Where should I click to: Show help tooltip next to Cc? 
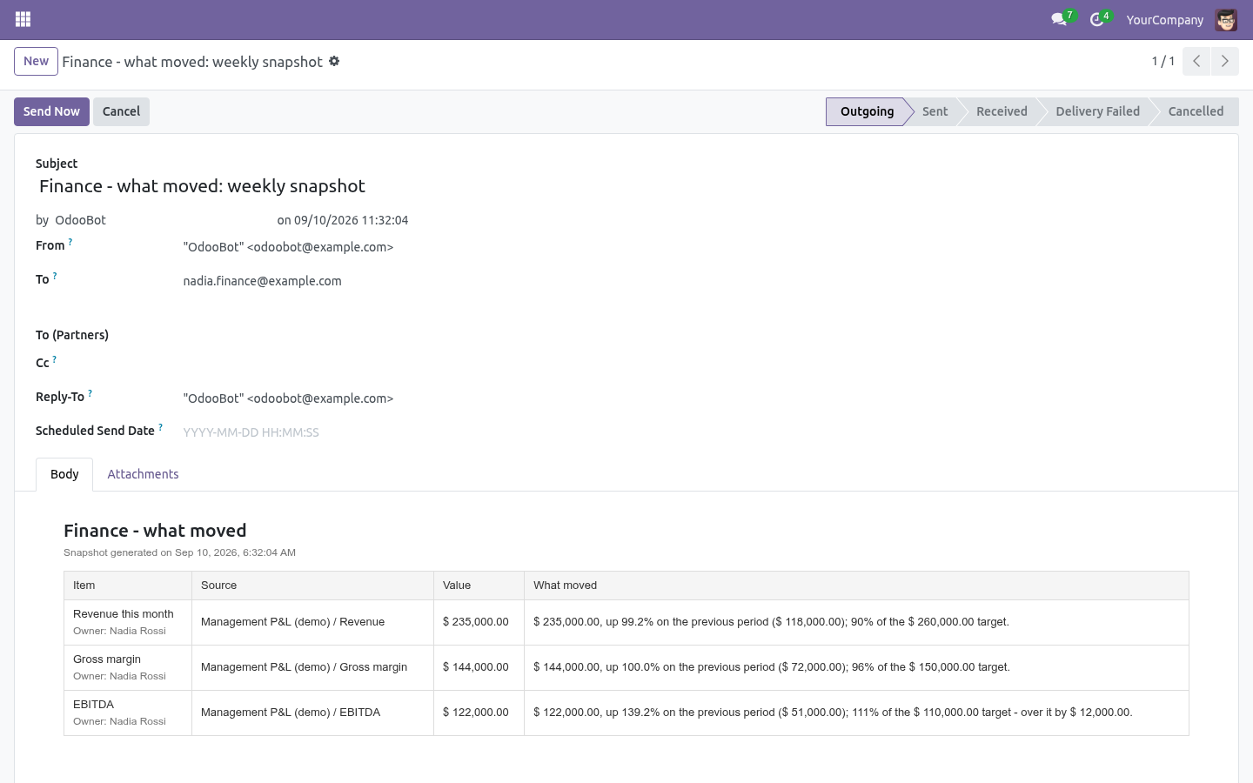coord(54,359)
